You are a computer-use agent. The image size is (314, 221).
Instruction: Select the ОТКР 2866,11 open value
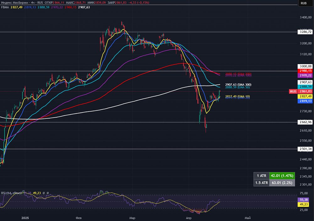[x=54, y=3]
